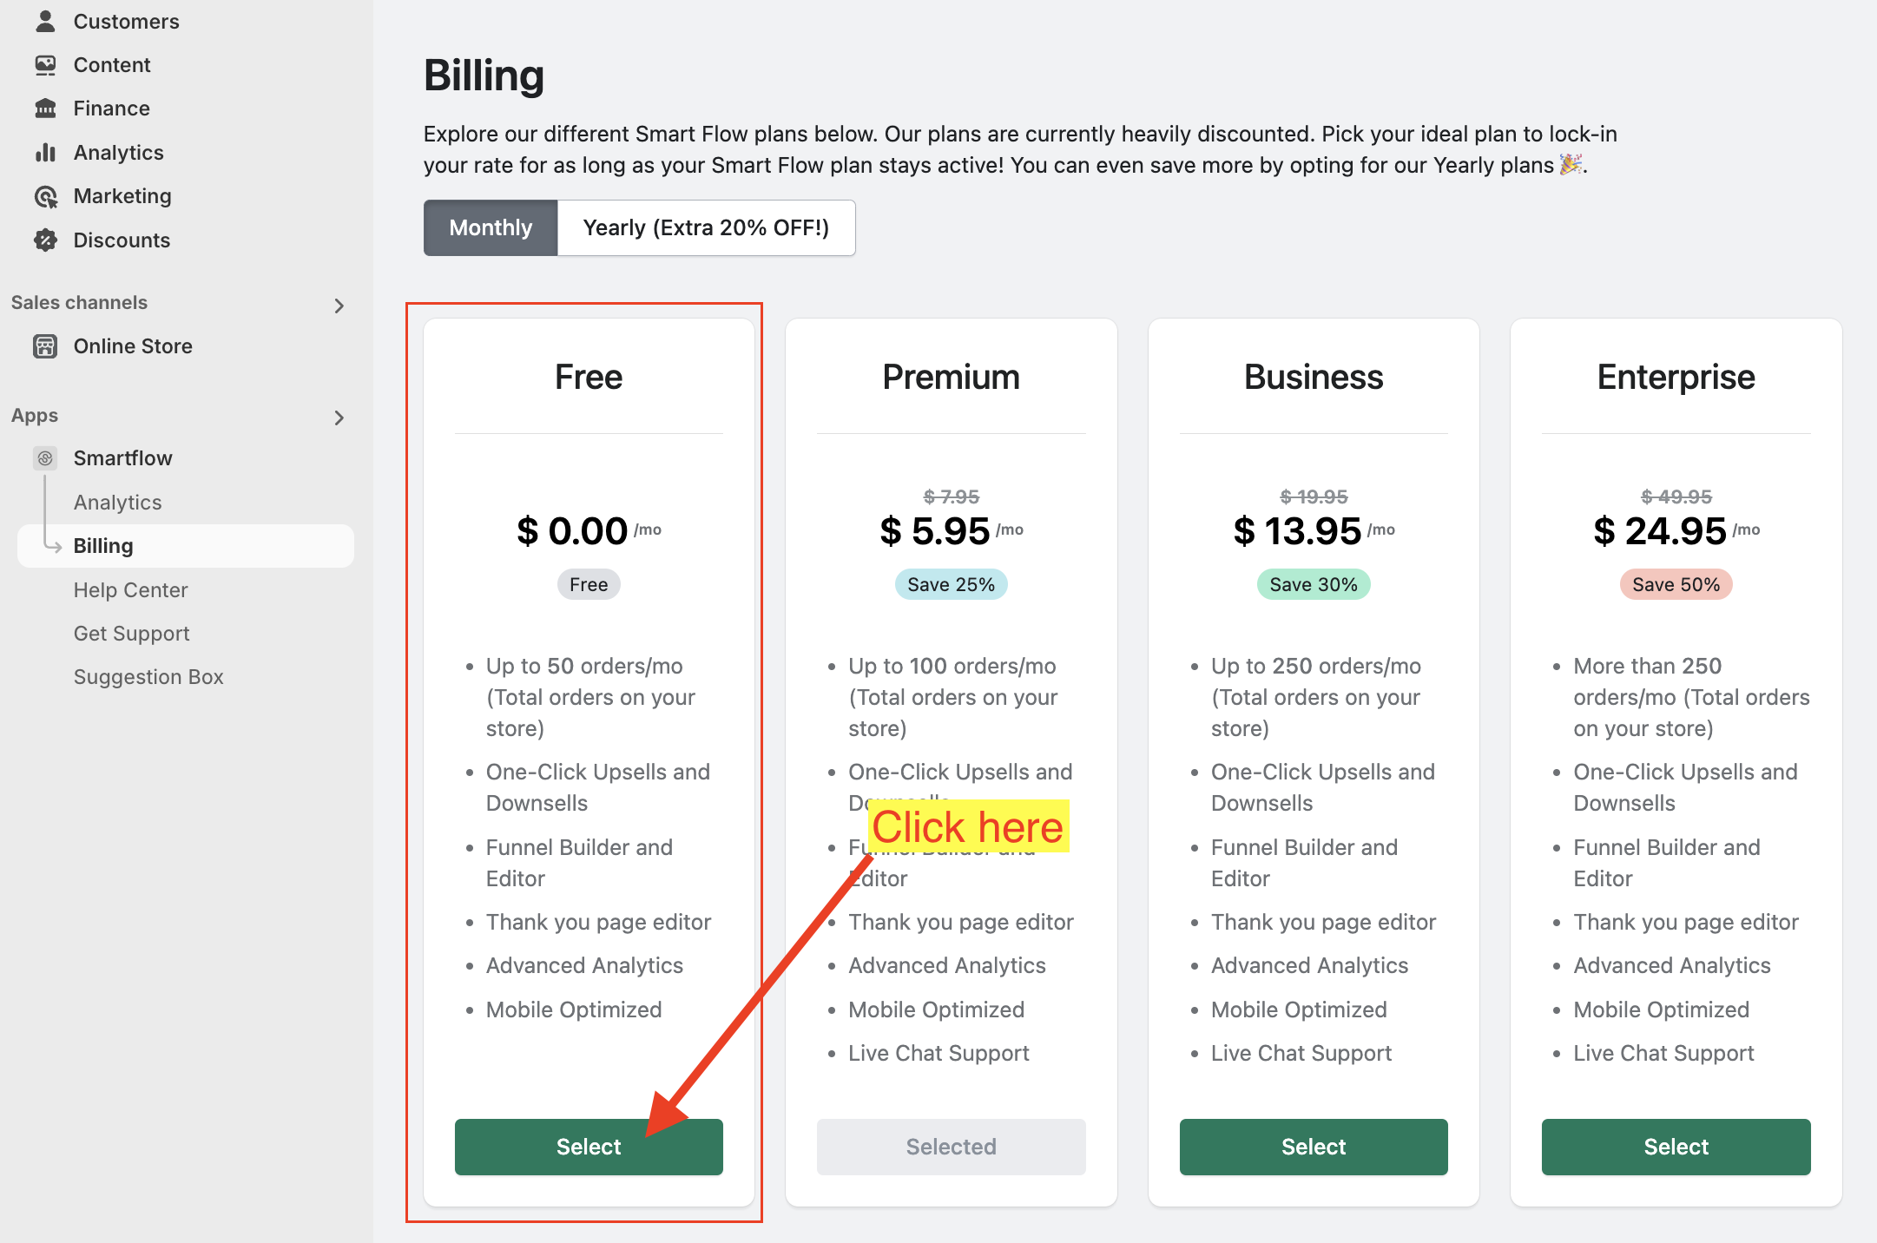Viewport: 1877px width, 1243px height.
Task: Open Smartflow Help Center page
Action: 130,590
